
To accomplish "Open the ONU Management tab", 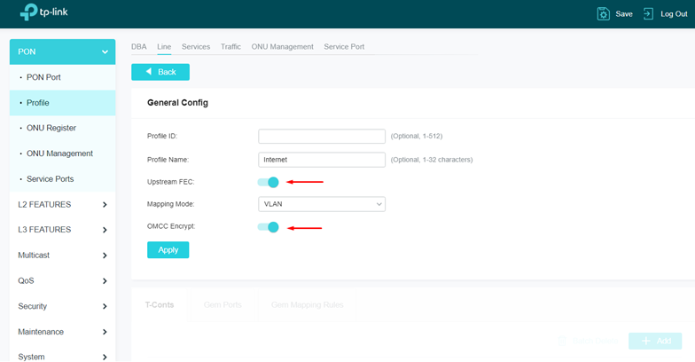I will click(282, 47).
